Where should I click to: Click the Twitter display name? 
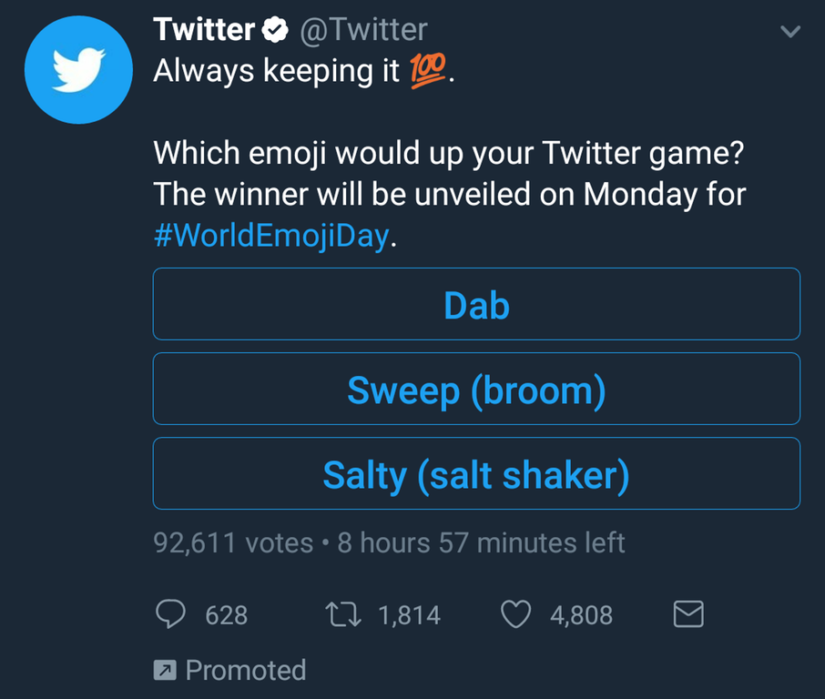coord(204,30)
